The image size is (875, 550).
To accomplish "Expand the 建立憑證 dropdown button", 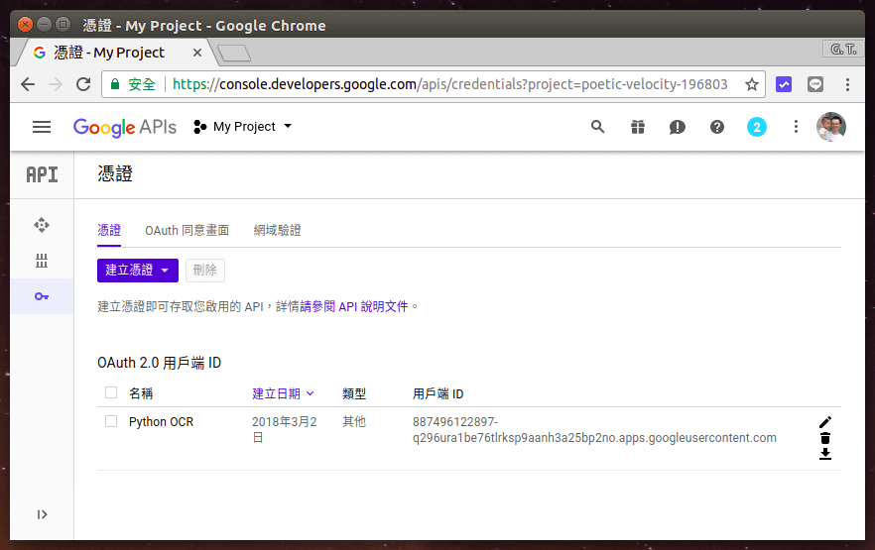I will coord(138,271).
